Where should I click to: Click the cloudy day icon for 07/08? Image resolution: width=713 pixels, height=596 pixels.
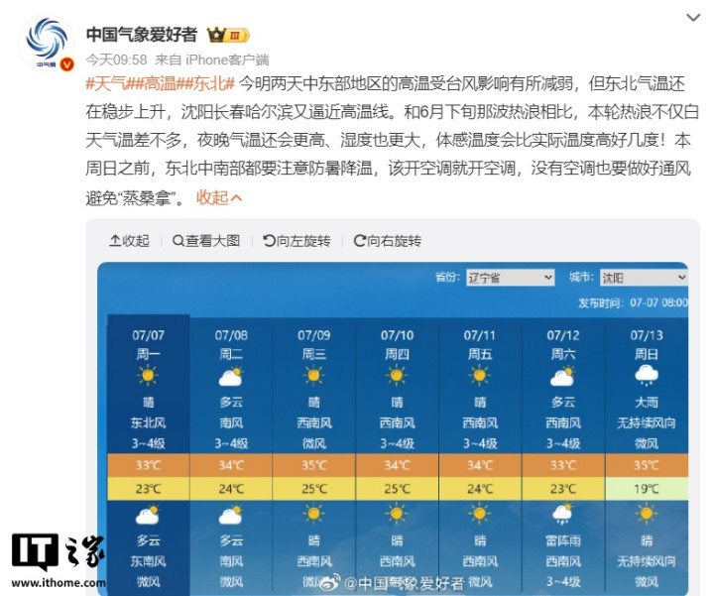[x=231, y=377]
